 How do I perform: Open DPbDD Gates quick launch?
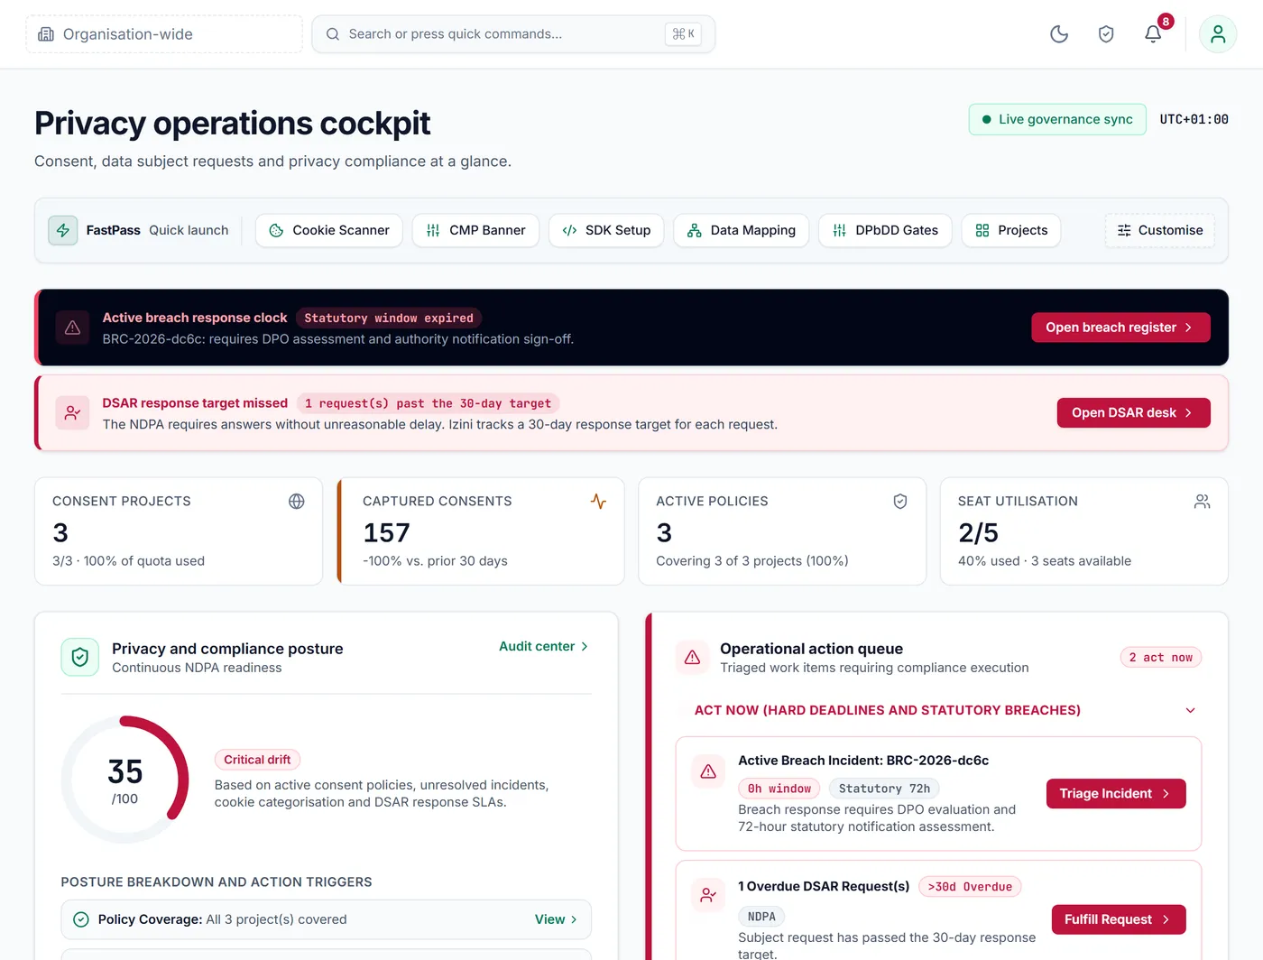pos(885,230)
